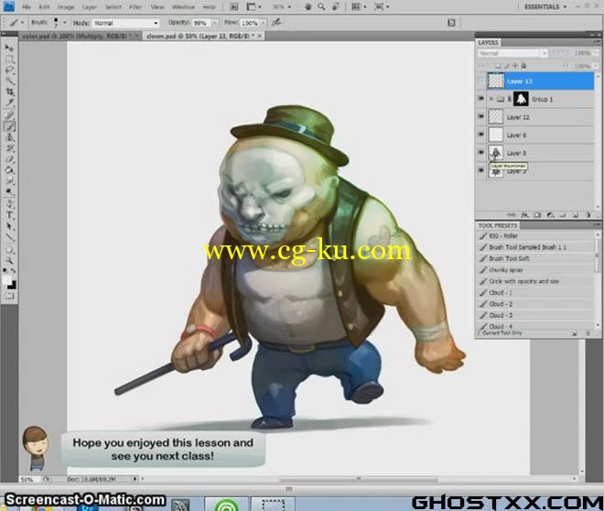Open Essentials workspace switcher
Image resolution: width=604 pixels, height=511 pixels.
pyautogui.click(x=545, y=6)
